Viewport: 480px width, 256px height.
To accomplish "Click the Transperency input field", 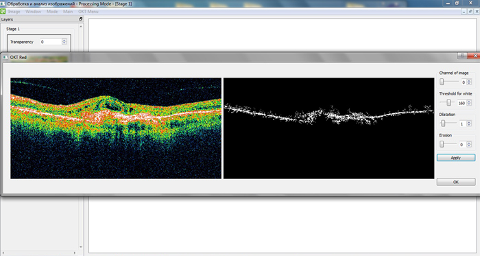I will 51,42.
